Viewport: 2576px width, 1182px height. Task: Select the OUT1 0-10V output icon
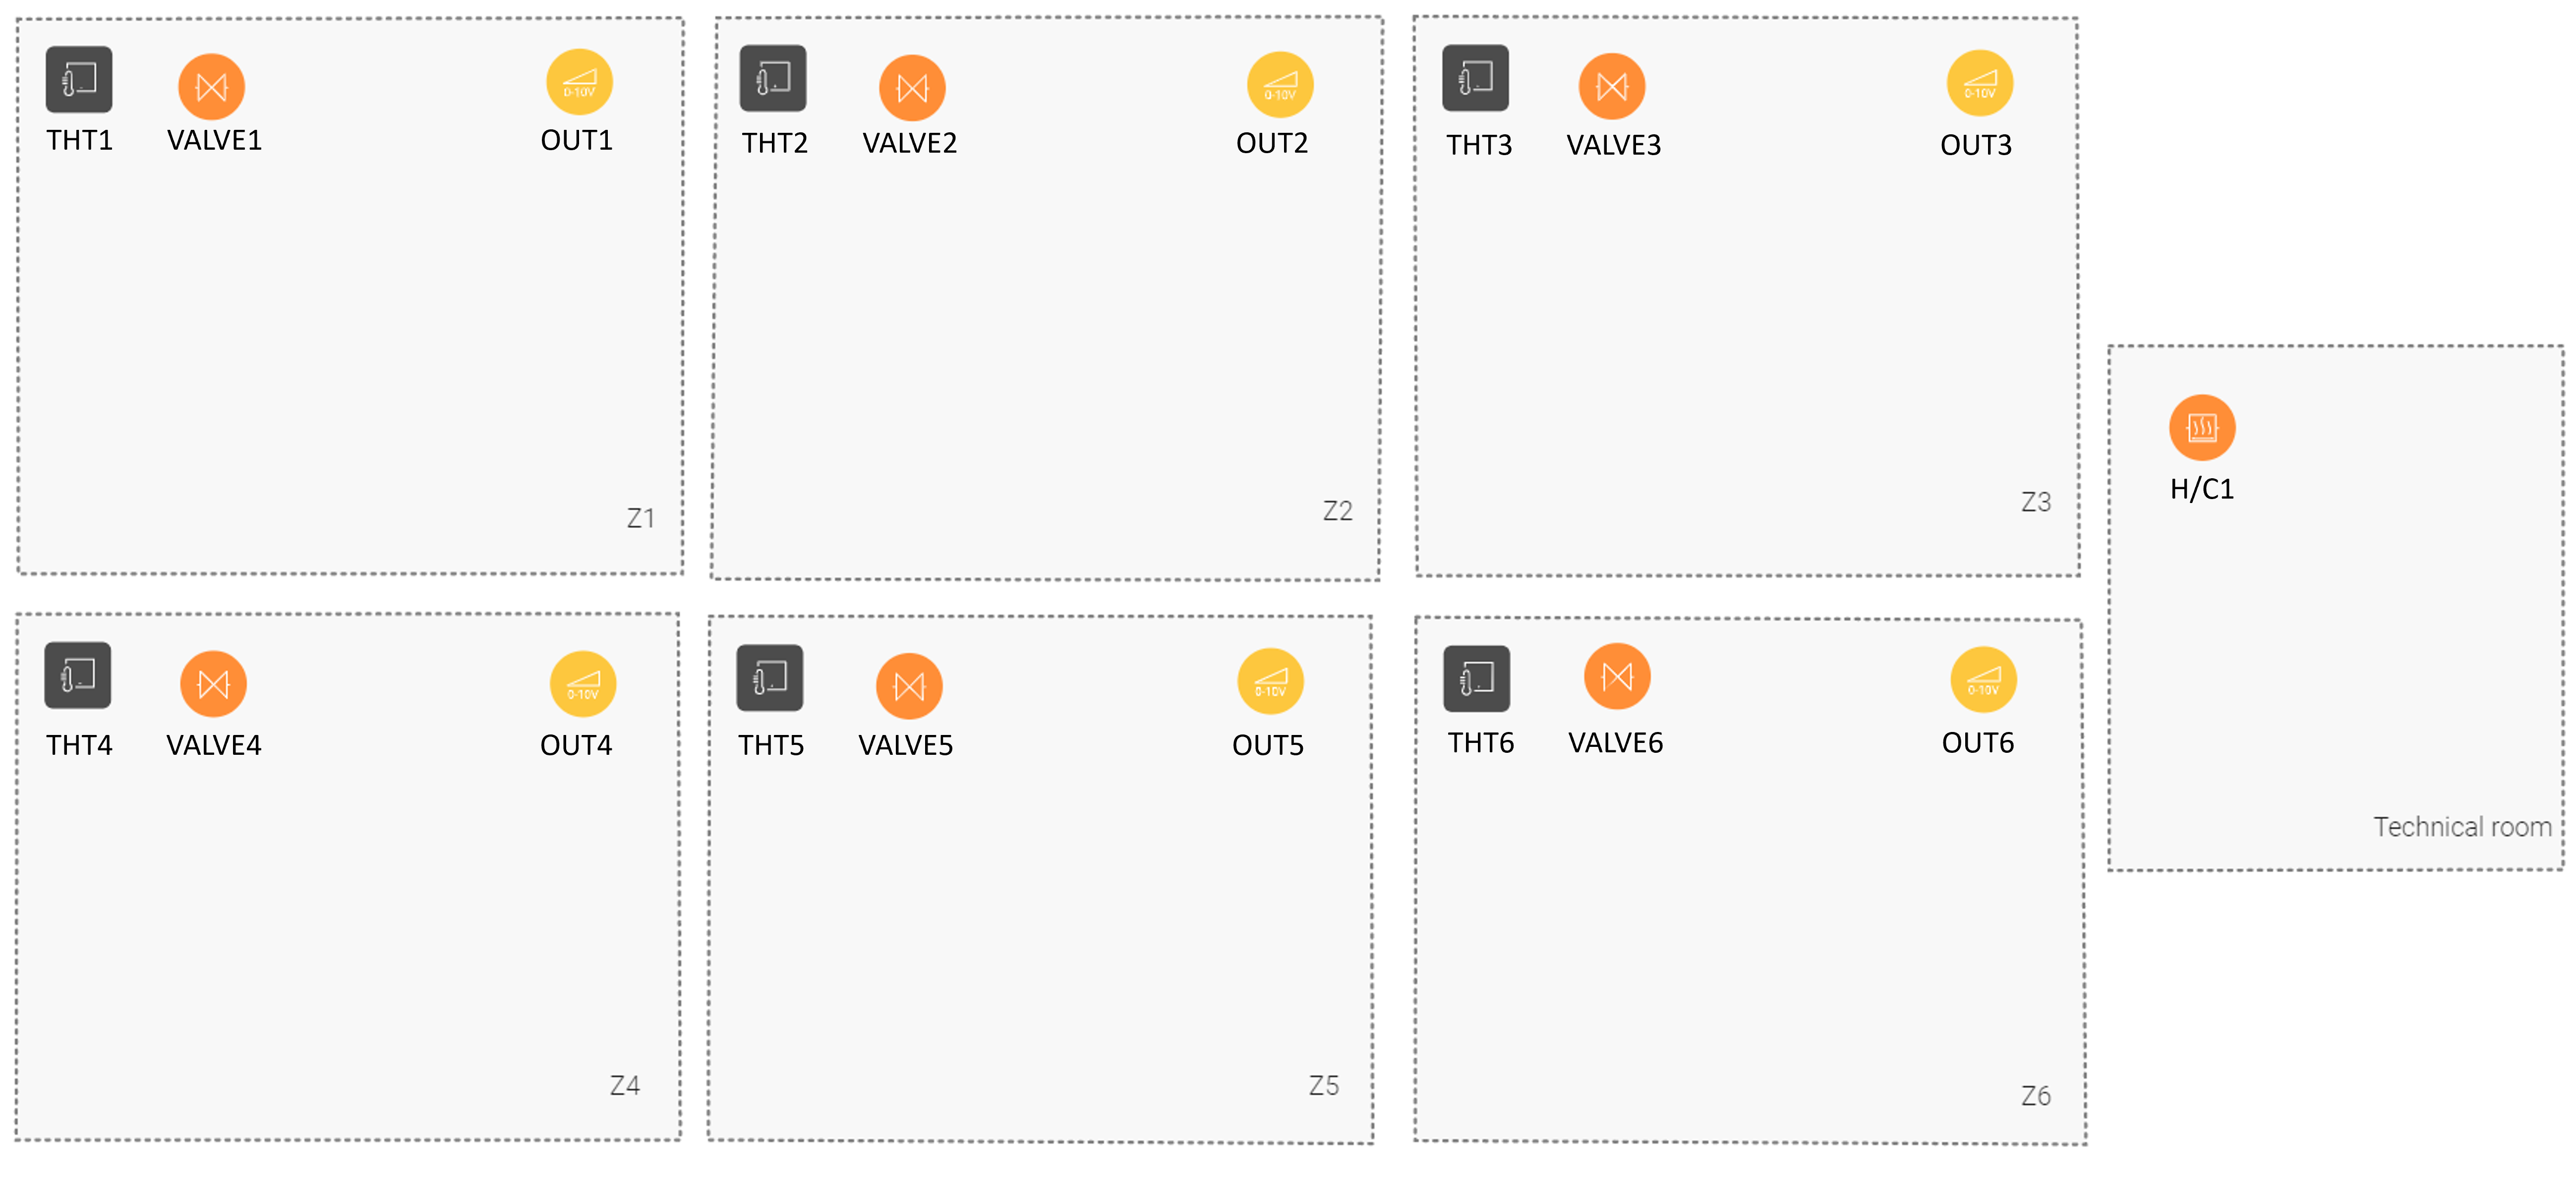(580, 82)
